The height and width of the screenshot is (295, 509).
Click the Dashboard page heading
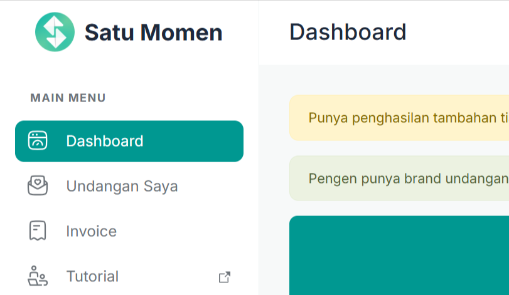[x=348, y=32]
